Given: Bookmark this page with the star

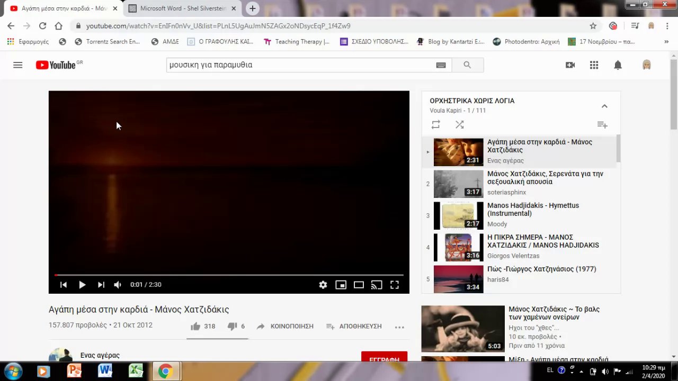Looking at the screenshot, I should (x=593, y=26).
